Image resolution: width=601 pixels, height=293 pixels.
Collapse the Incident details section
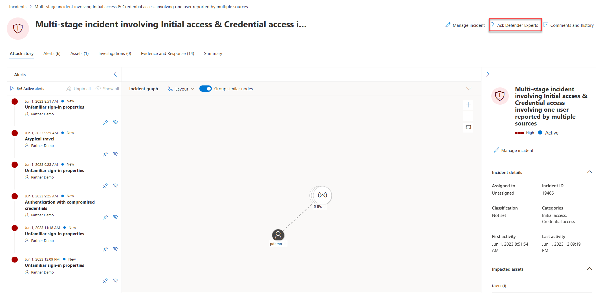click(x=589, y=172)
